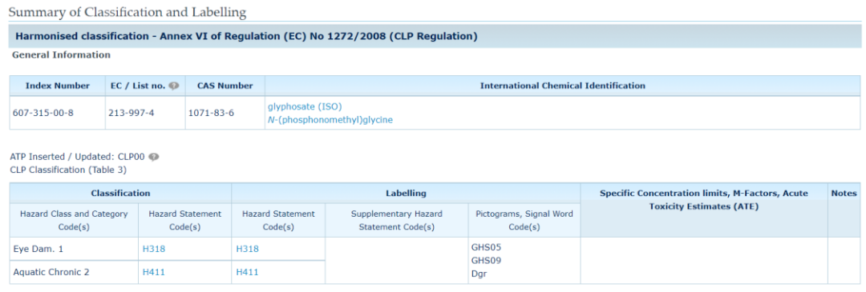Open H318 link under Labelling hazard statements
Viewport: 866px width, 292px height.
pyautogui.click(x=248, y=249)
